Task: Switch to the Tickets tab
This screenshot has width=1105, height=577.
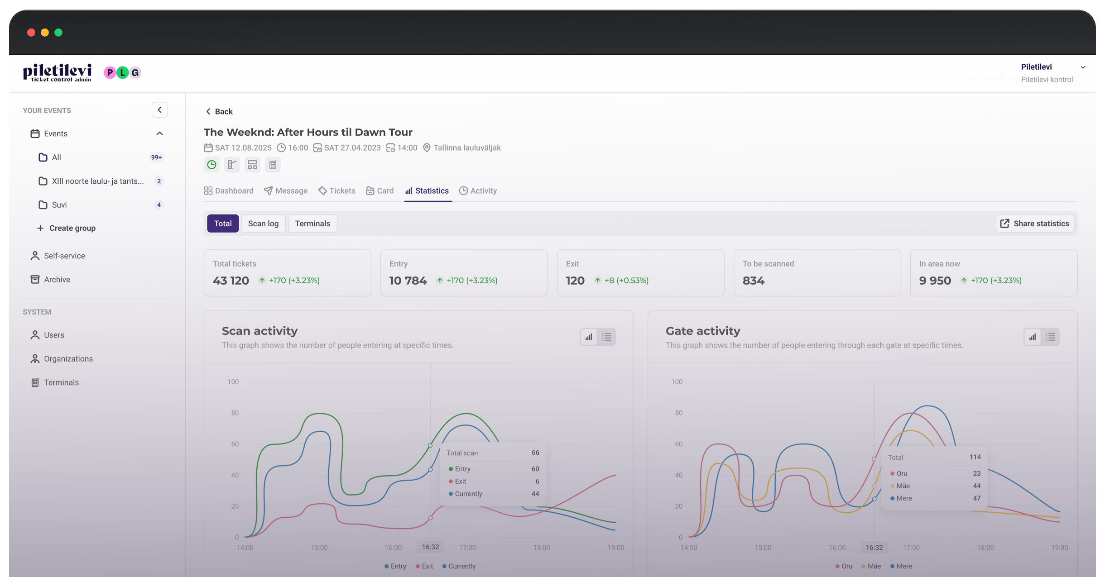Action: pos(337,191)
